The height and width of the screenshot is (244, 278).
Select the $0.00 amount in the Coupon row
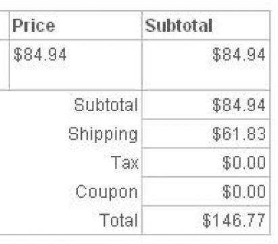pyautogui.click(x=244, y=192)
